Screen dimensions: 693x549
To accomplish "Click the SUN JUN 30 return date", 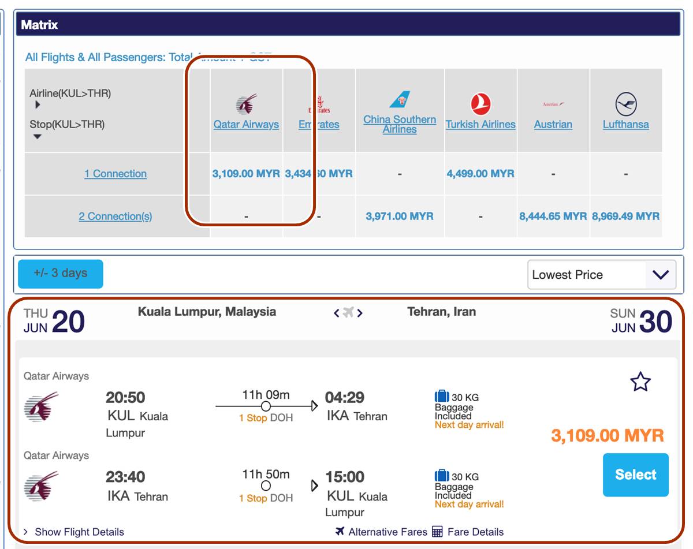I will tap(642, 321).
